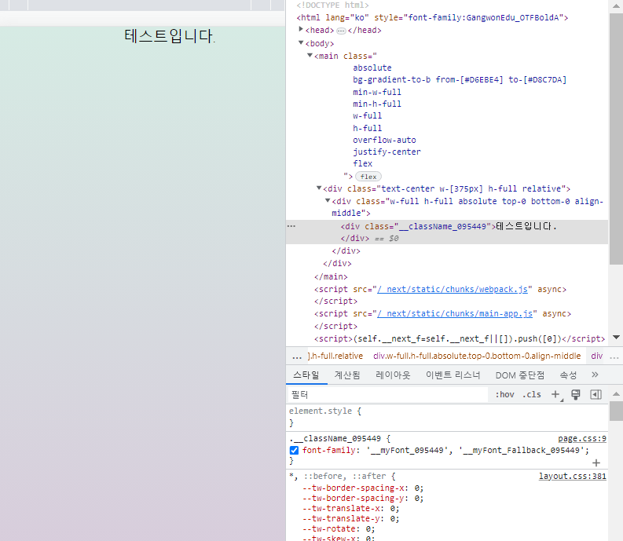Click the '__myFont_095449' font-family value
This screenshot has height=541, width=623.
tap(407, 450)
